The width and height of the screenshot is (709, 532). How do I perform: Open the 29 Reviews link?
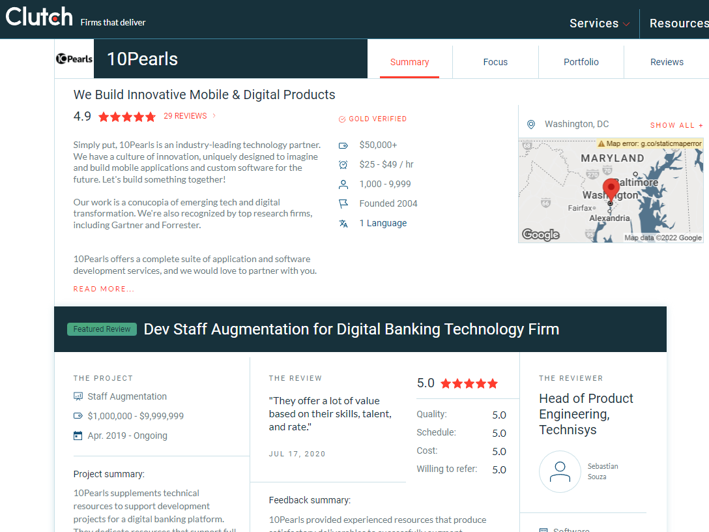(x=185, y=116)
